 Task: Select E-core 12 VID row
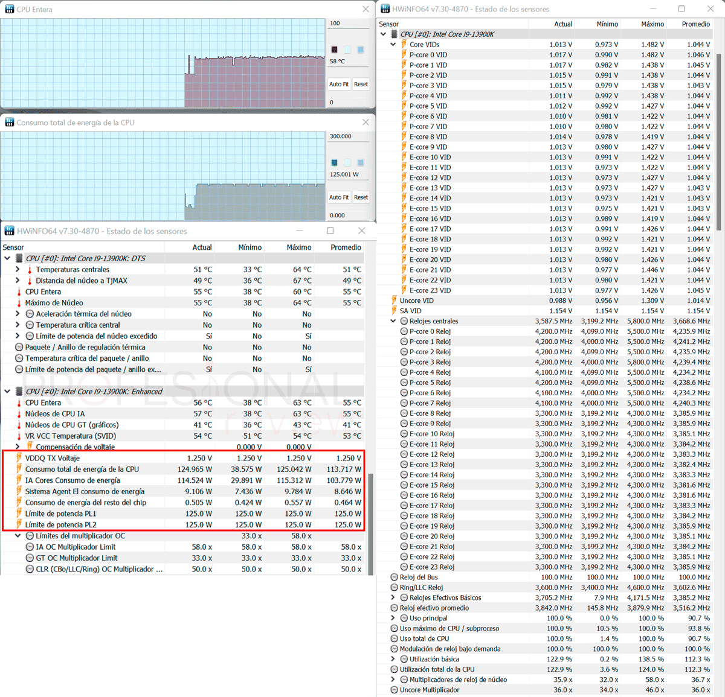pos(546,177)
